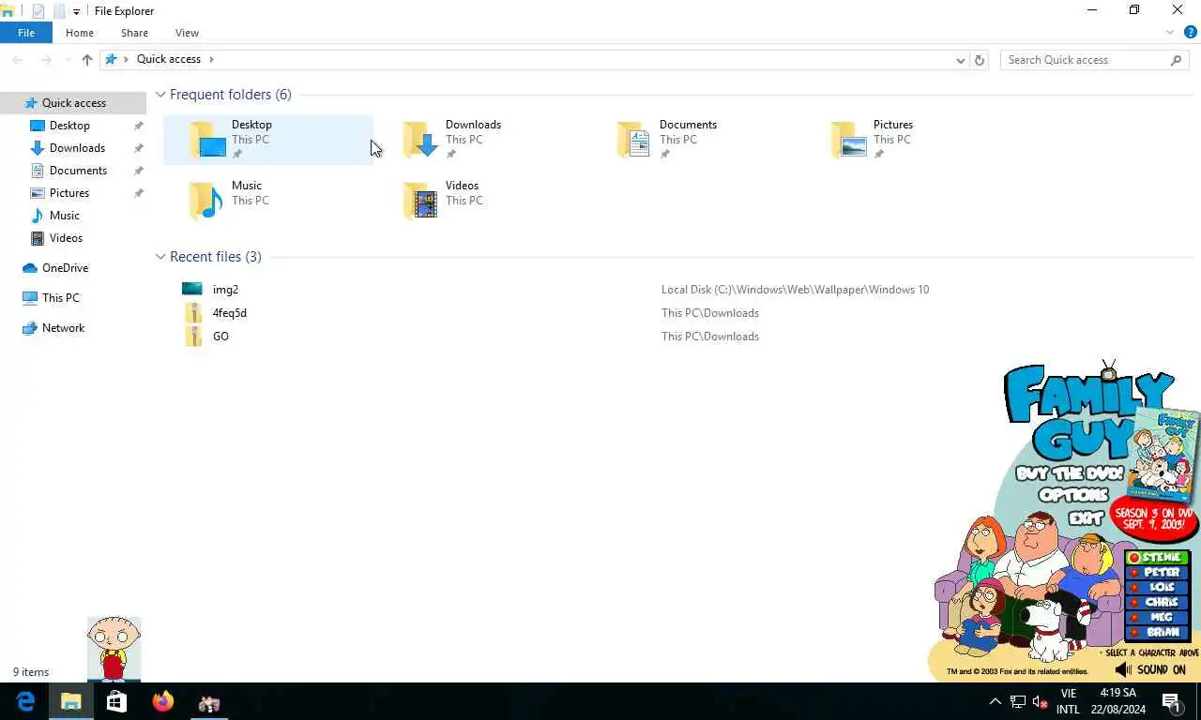Open the notification center icon
This screenshot has height=720, width=1201.
point(1171,701)
